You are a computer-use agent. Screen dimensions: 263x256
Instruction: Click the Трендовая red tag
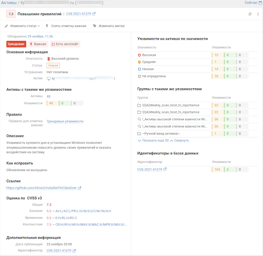[x=16, y=44]
